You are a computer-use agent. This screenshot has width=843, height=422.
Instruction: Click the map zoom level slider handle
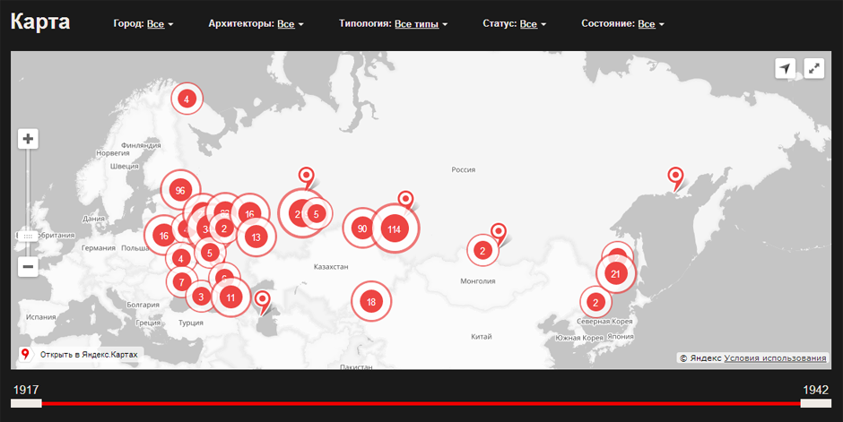tap(29, 236)
